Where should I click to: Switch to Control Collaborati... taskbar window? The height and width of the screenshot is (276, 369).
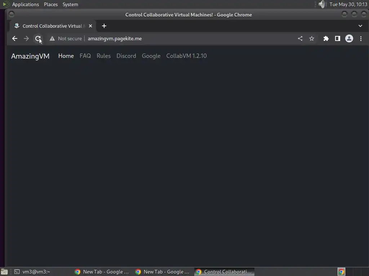point(224,272)
